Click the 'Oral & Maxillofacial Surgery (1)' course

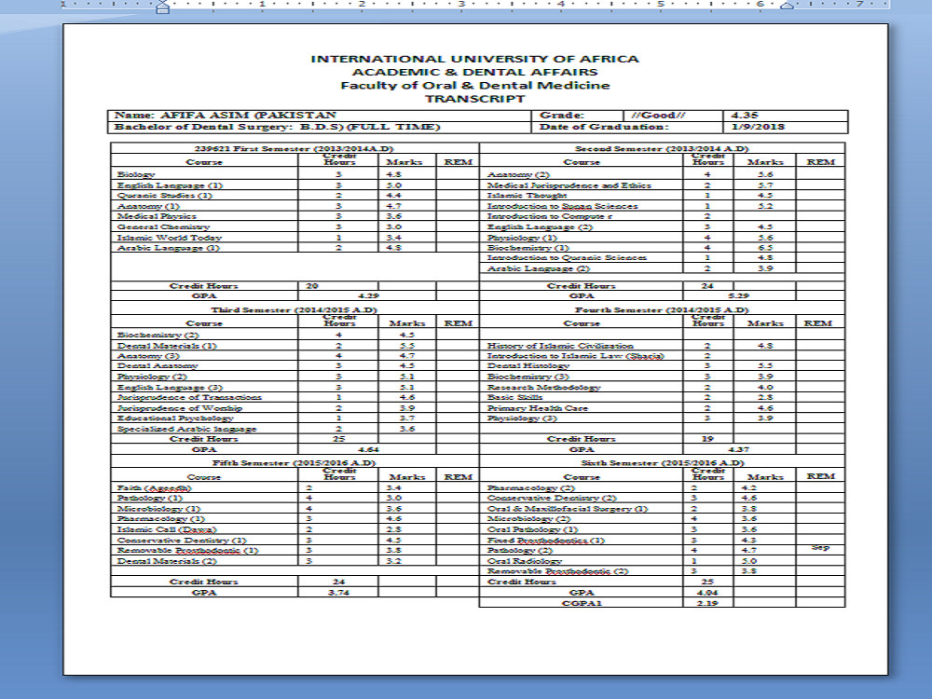[x=568, y=509]
